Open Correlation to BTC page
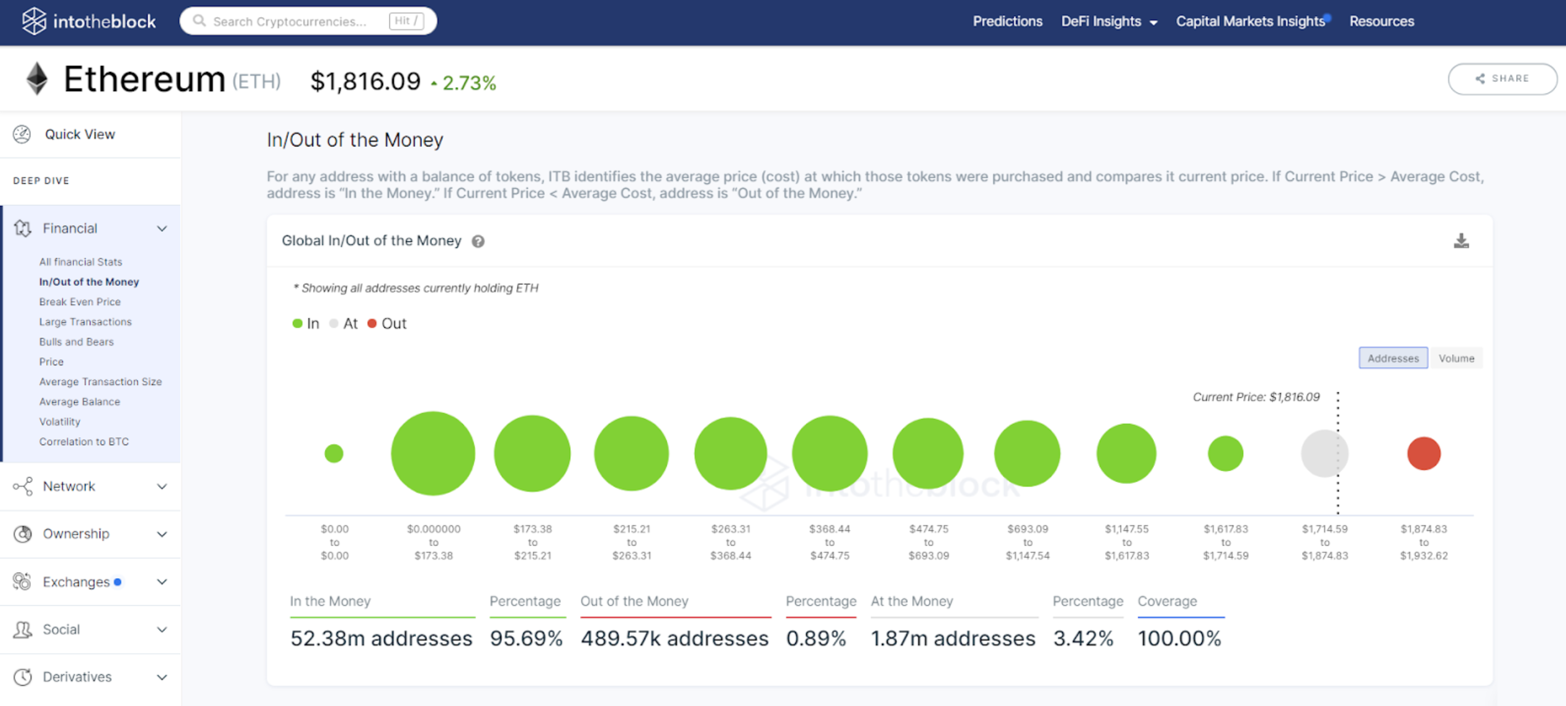This screenshot has height=706, width=1566. [x=84, y=442]
